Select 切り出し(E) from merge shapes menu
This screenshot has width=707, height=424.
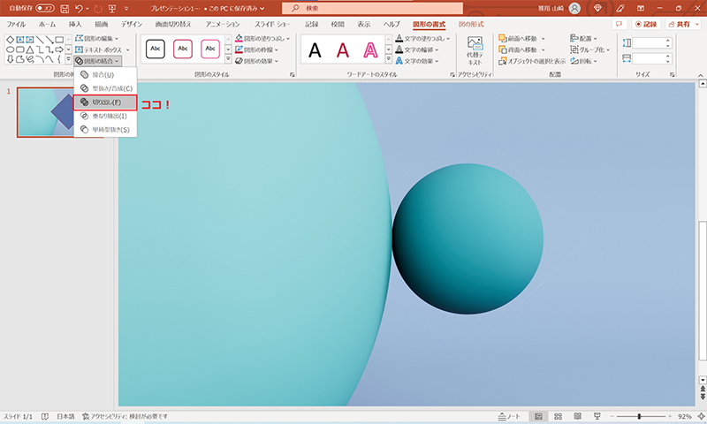click(x=105, y=102)
